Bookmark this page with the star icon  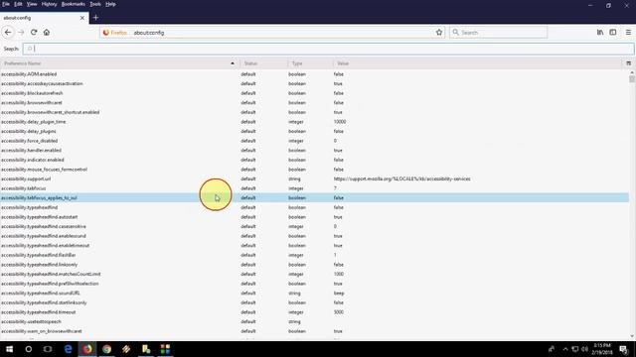coord(439,33)
